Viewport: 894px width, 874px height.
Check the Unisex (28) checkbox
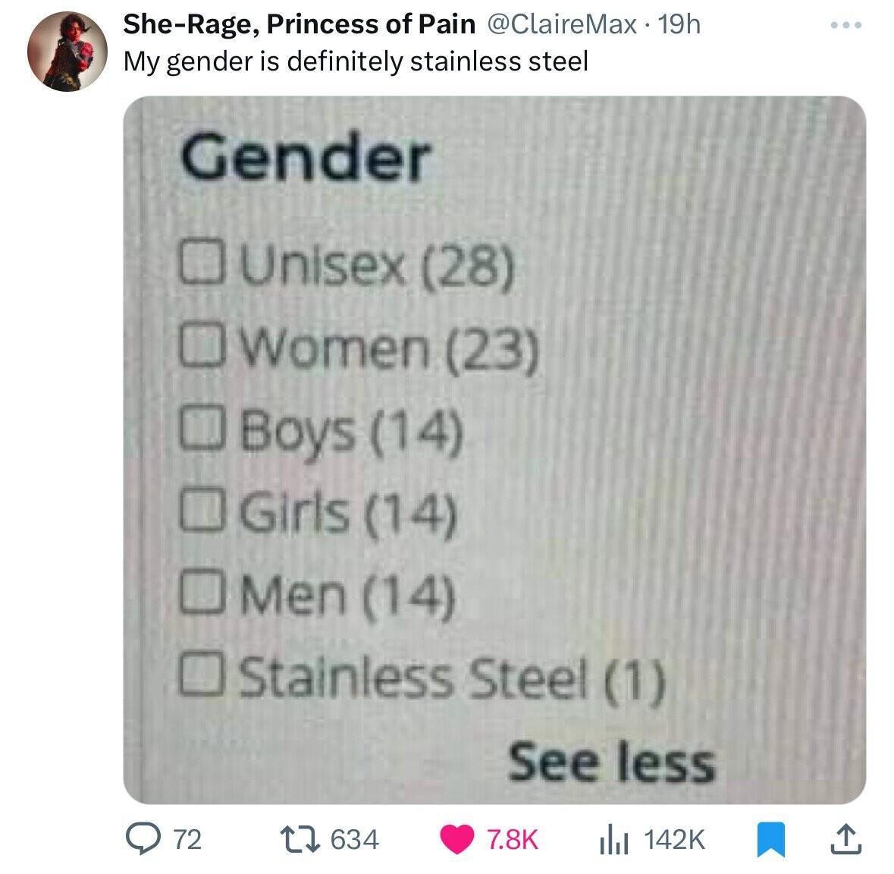click(203, 266)
